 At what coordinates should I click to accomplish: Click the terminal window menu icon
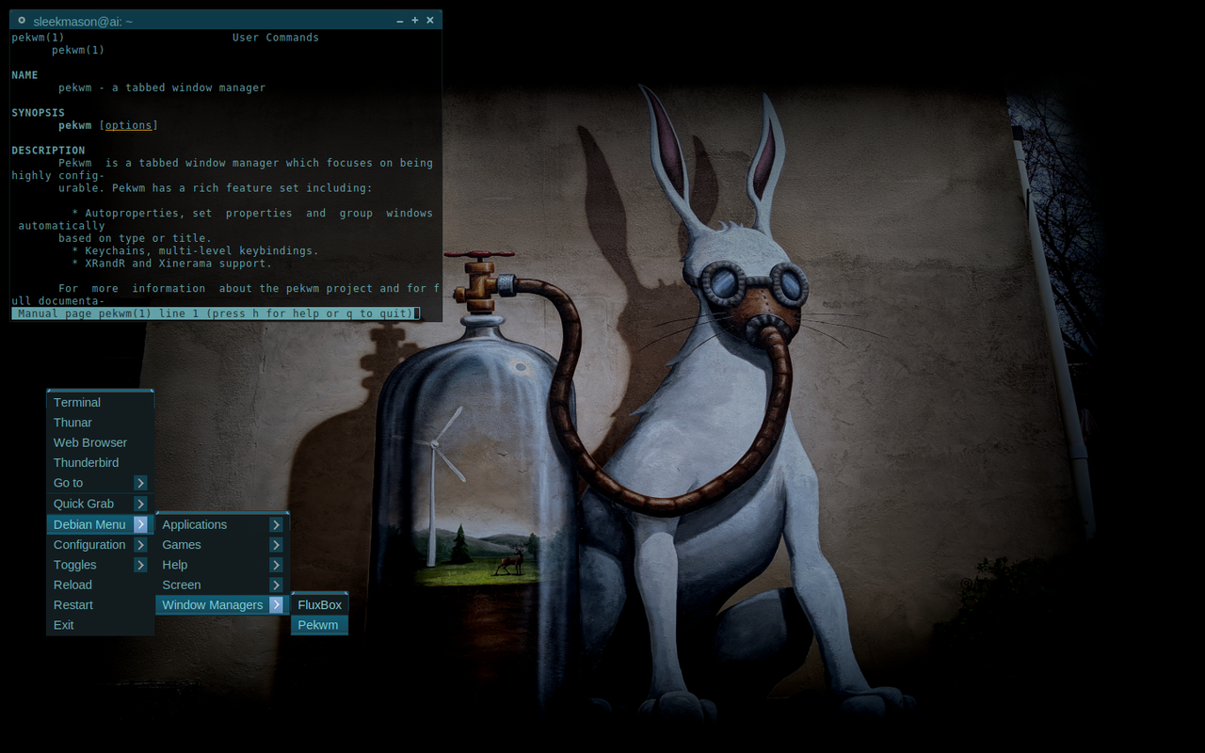(22, 20)
